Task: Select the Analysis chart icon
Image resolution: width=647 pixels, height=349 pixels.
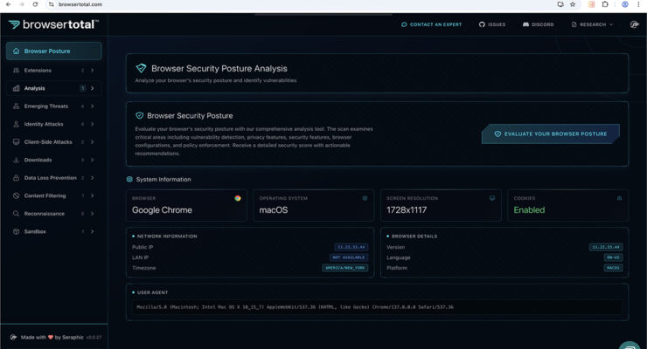Action: coord(16,88)
